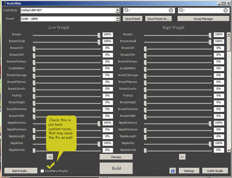Click the Preview button
232x178 pixels.
tap(116, 157)
